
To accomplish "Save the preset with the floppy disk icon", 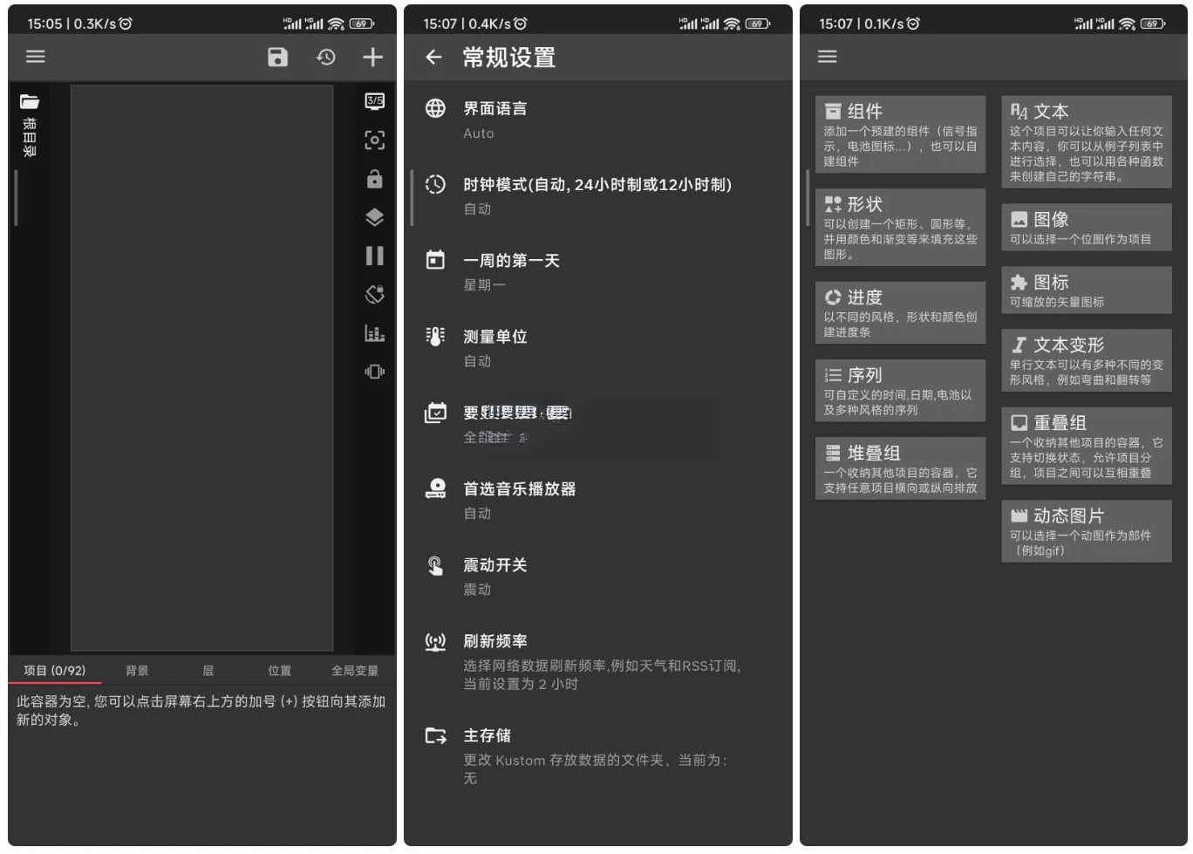I will (x=277, y=58).
